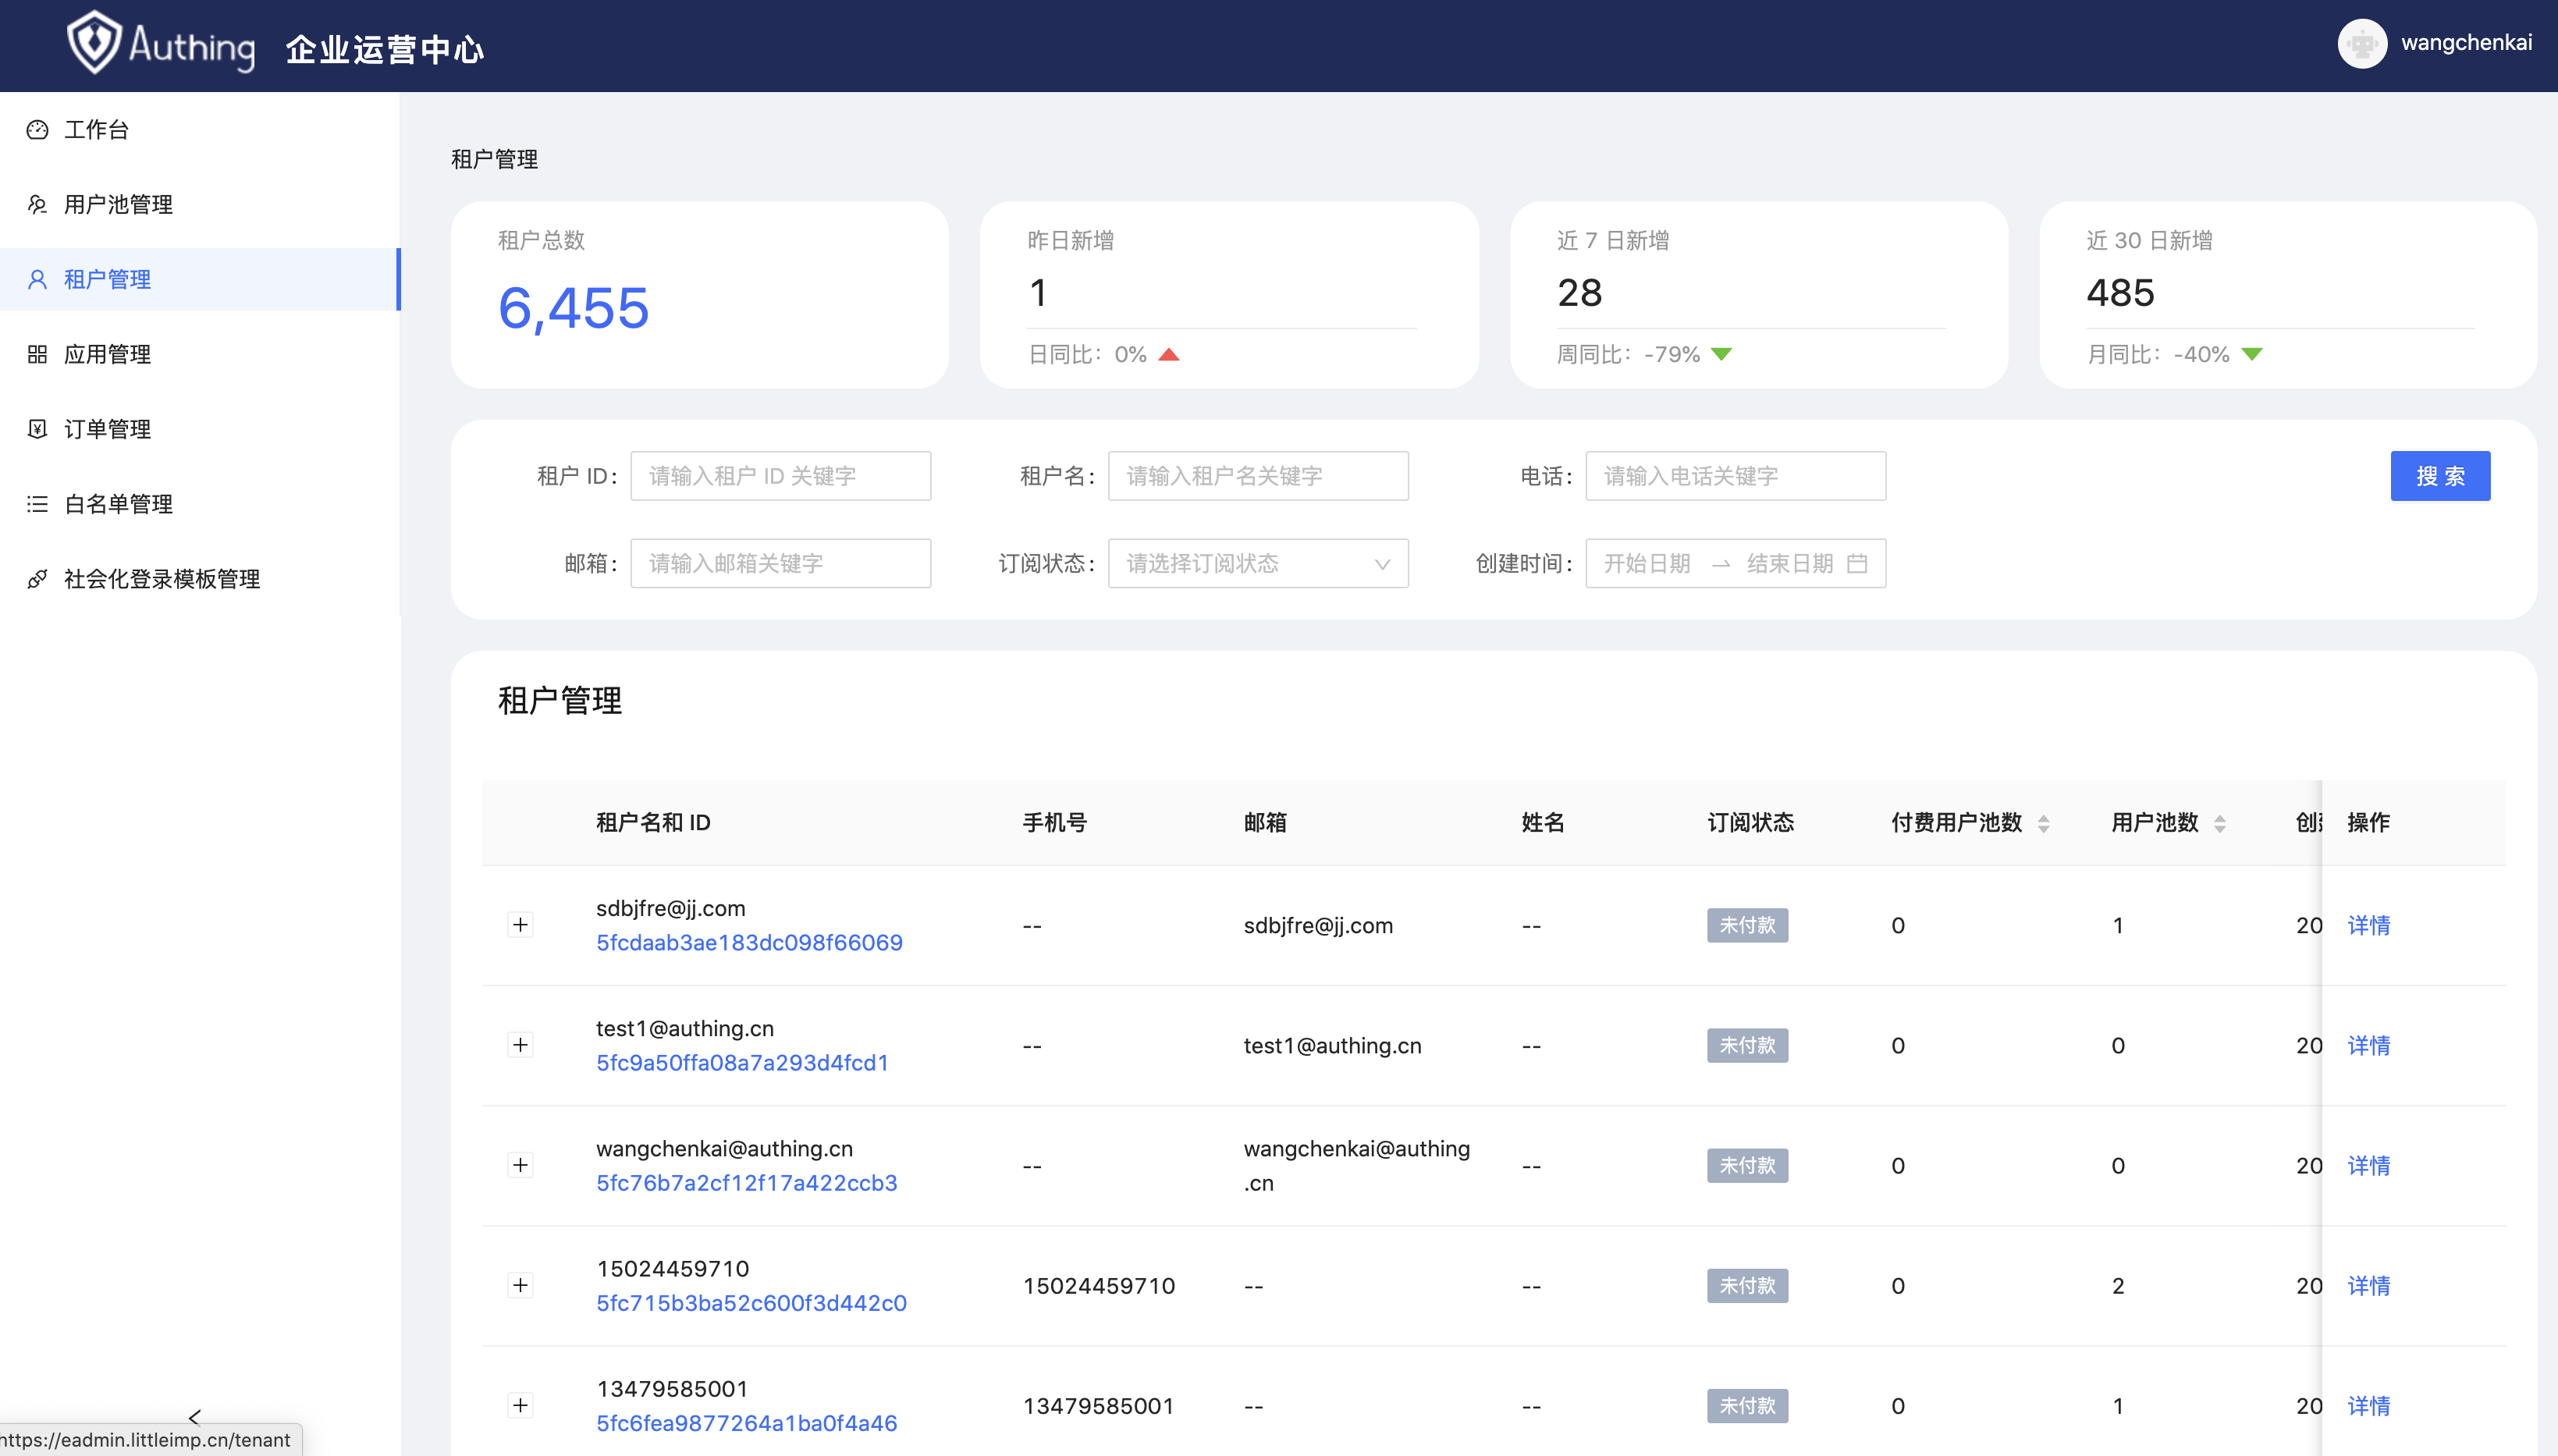Open the wangchenkai user avatar menu
This screenshot has height=1456, width=2558.
click(2362, 43)
